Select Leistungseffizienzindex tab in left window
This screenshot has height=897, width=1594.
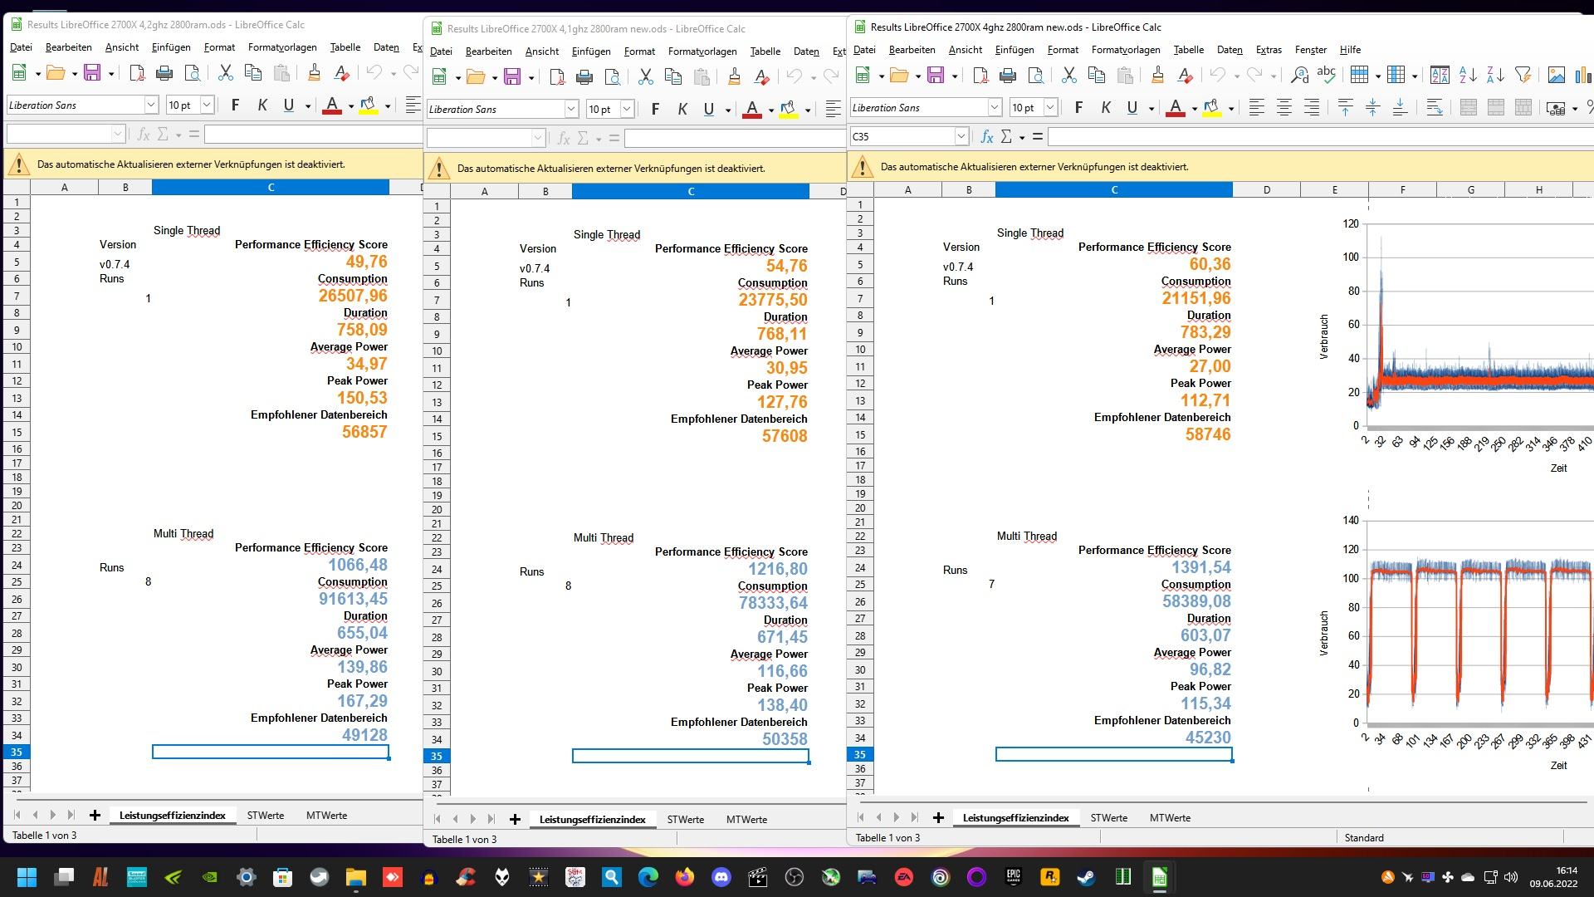[172, 815]
